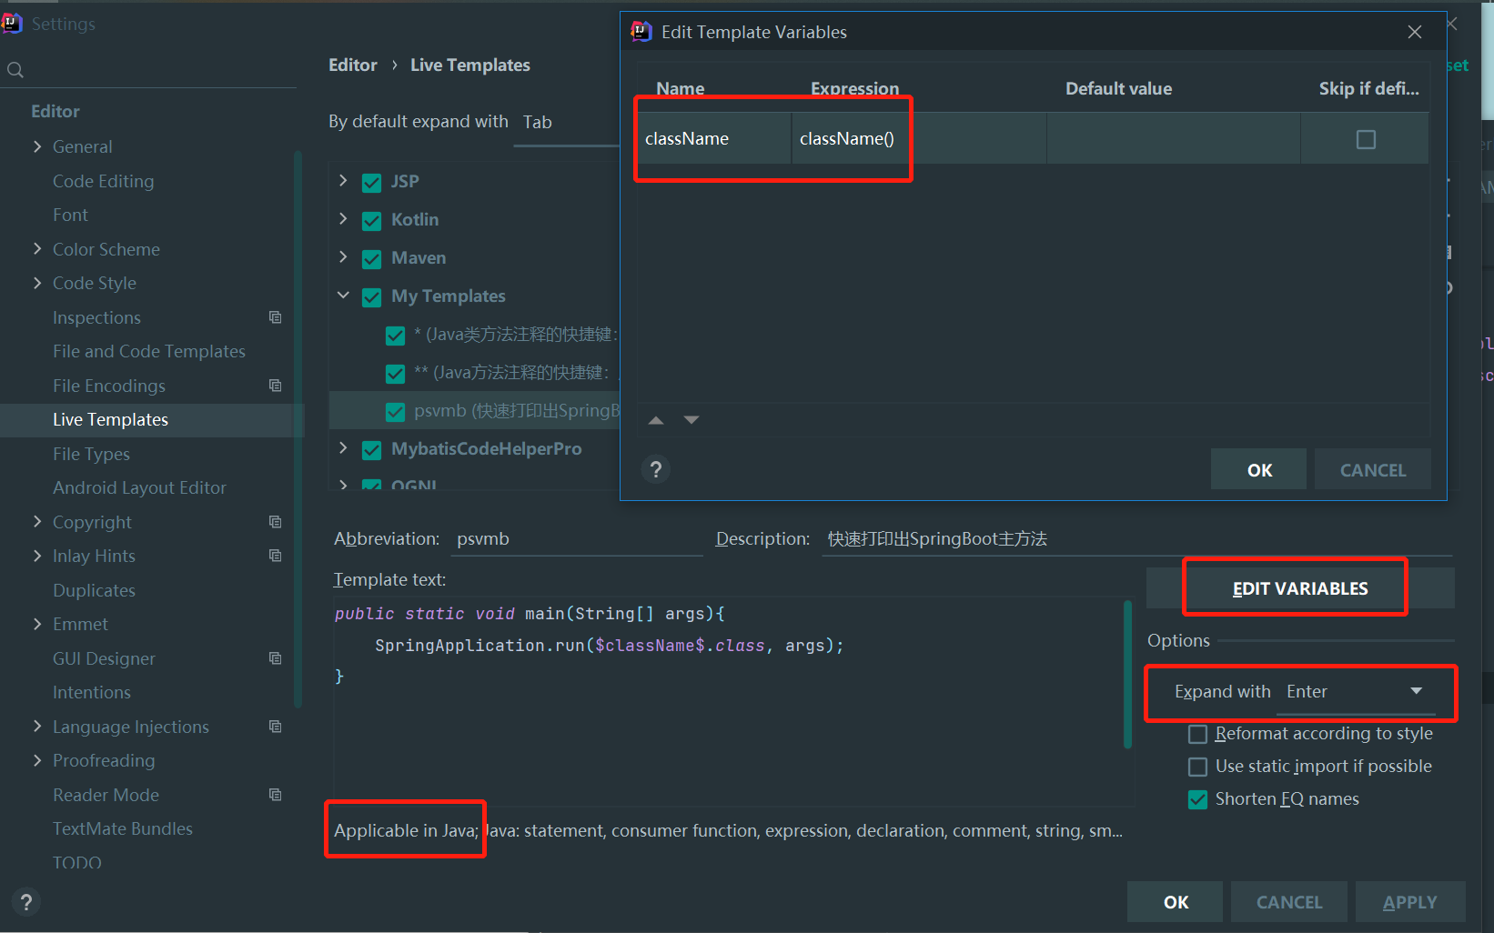Click the Description input field
Viewport: 1494px width, 933px height.
click(1137, 538)
